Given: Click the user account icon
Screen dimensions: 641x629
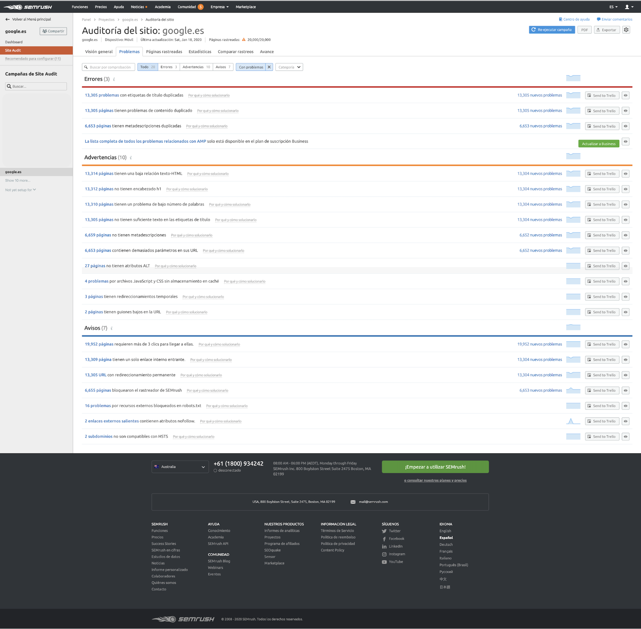Looking at the screenshot, I should tap(627, 7).
